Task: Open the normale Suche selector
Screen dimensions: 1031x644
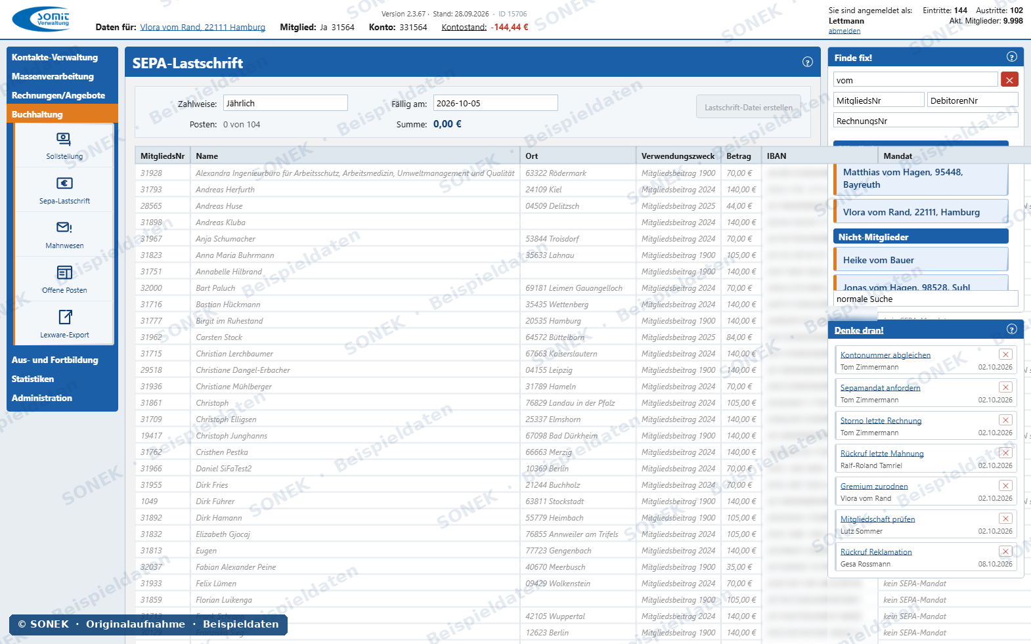Action: point(926,299)
